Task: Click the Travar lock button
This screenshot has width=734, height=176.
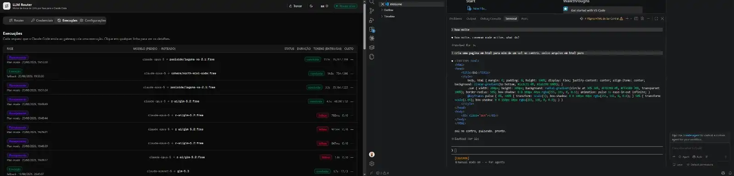Action: tap(295, 6)
